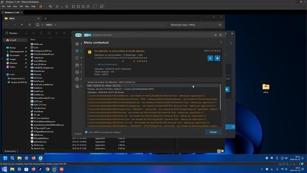Open the ESET computer scan magnifier icon
The image size is (307, 173).
point(77,51)
